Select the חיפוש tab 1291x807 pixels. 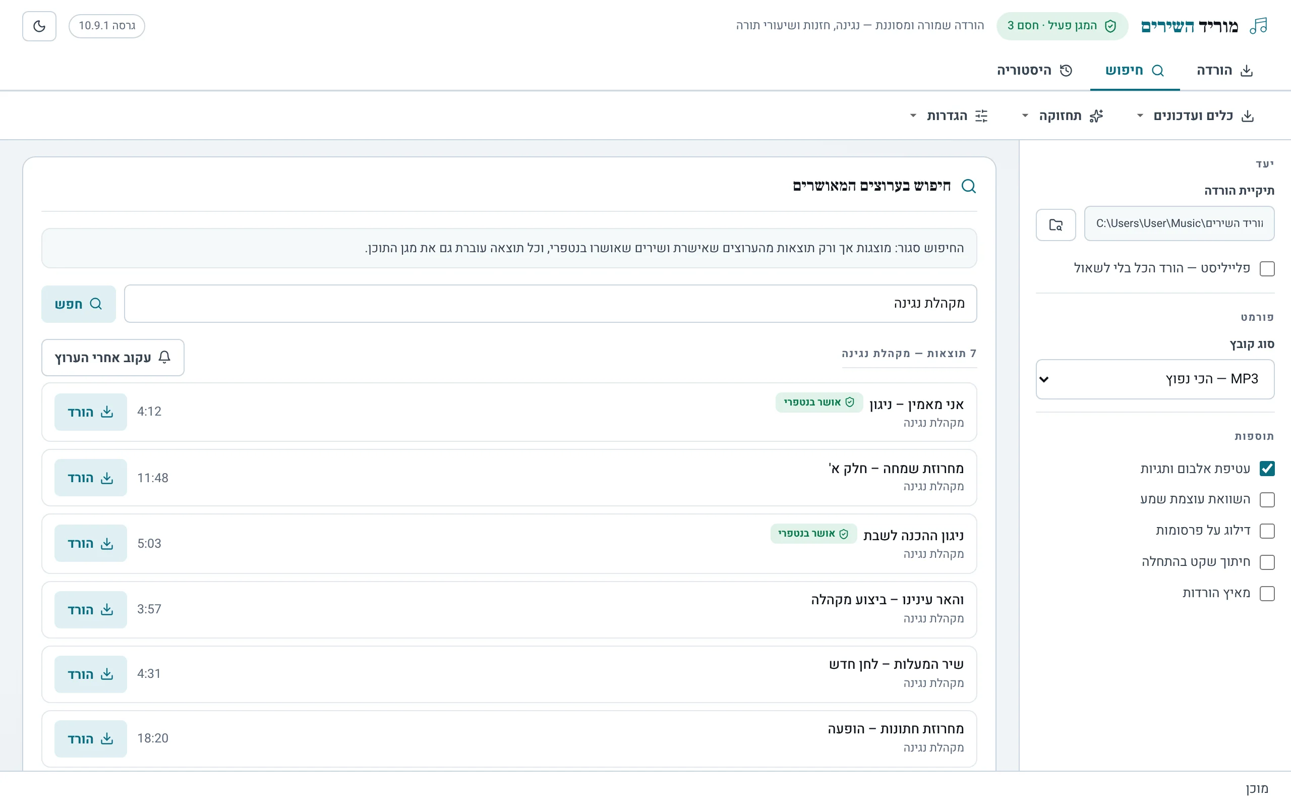[x=1135, y=71]
